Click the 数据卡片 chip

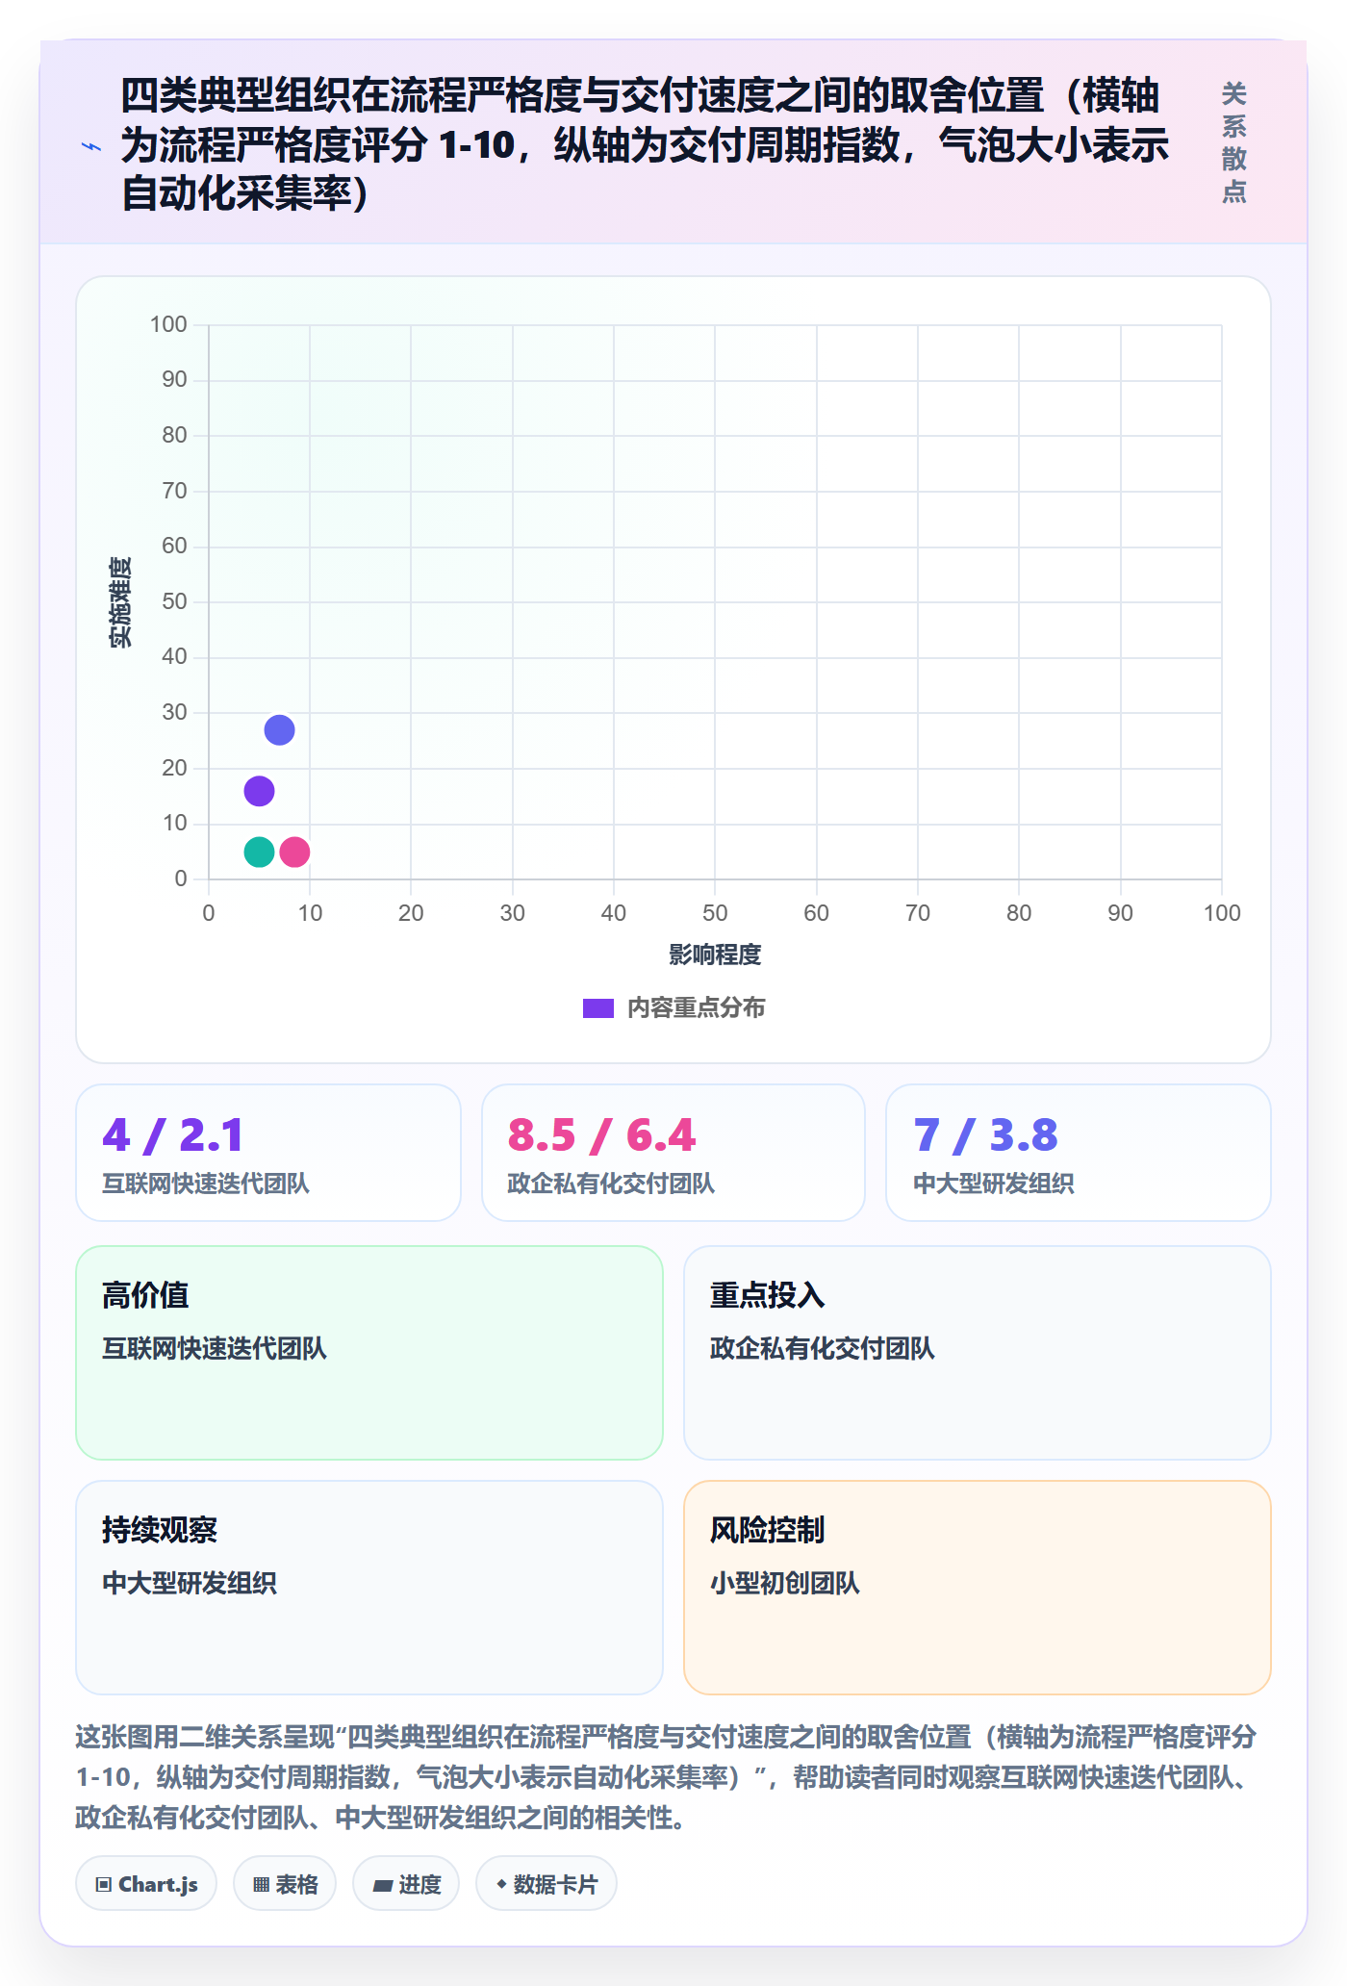546,1884
